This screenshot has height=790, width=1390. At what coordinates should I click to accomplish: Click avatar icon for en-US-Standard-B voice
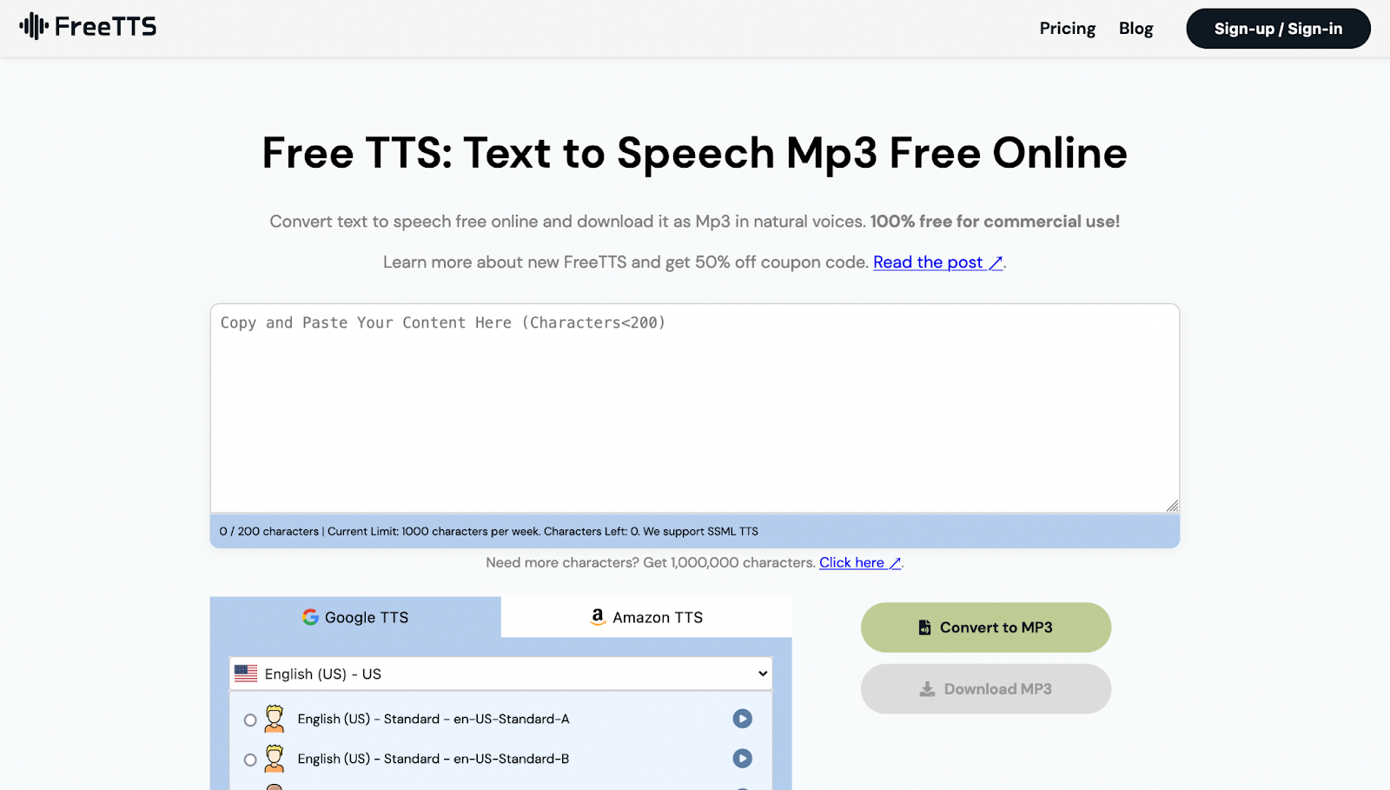pos(275,759)
